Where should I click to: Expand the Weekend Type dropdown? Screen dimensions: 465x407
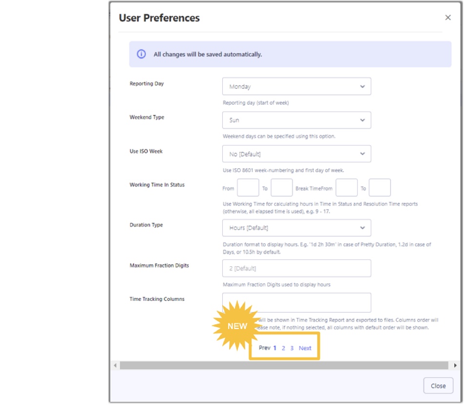[x=296, y=120]
